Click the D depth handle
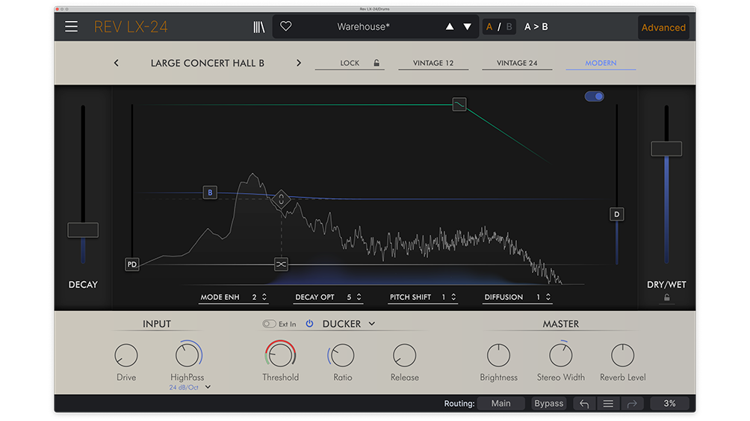Screen dimensions: 750x421 click(616, 214)
